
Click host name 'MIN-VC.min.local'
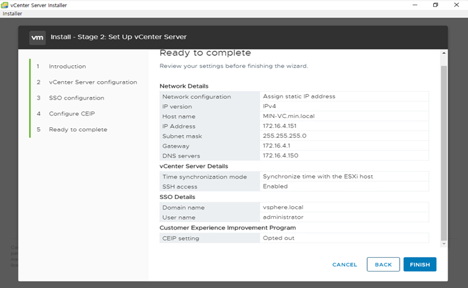(288, 116)
